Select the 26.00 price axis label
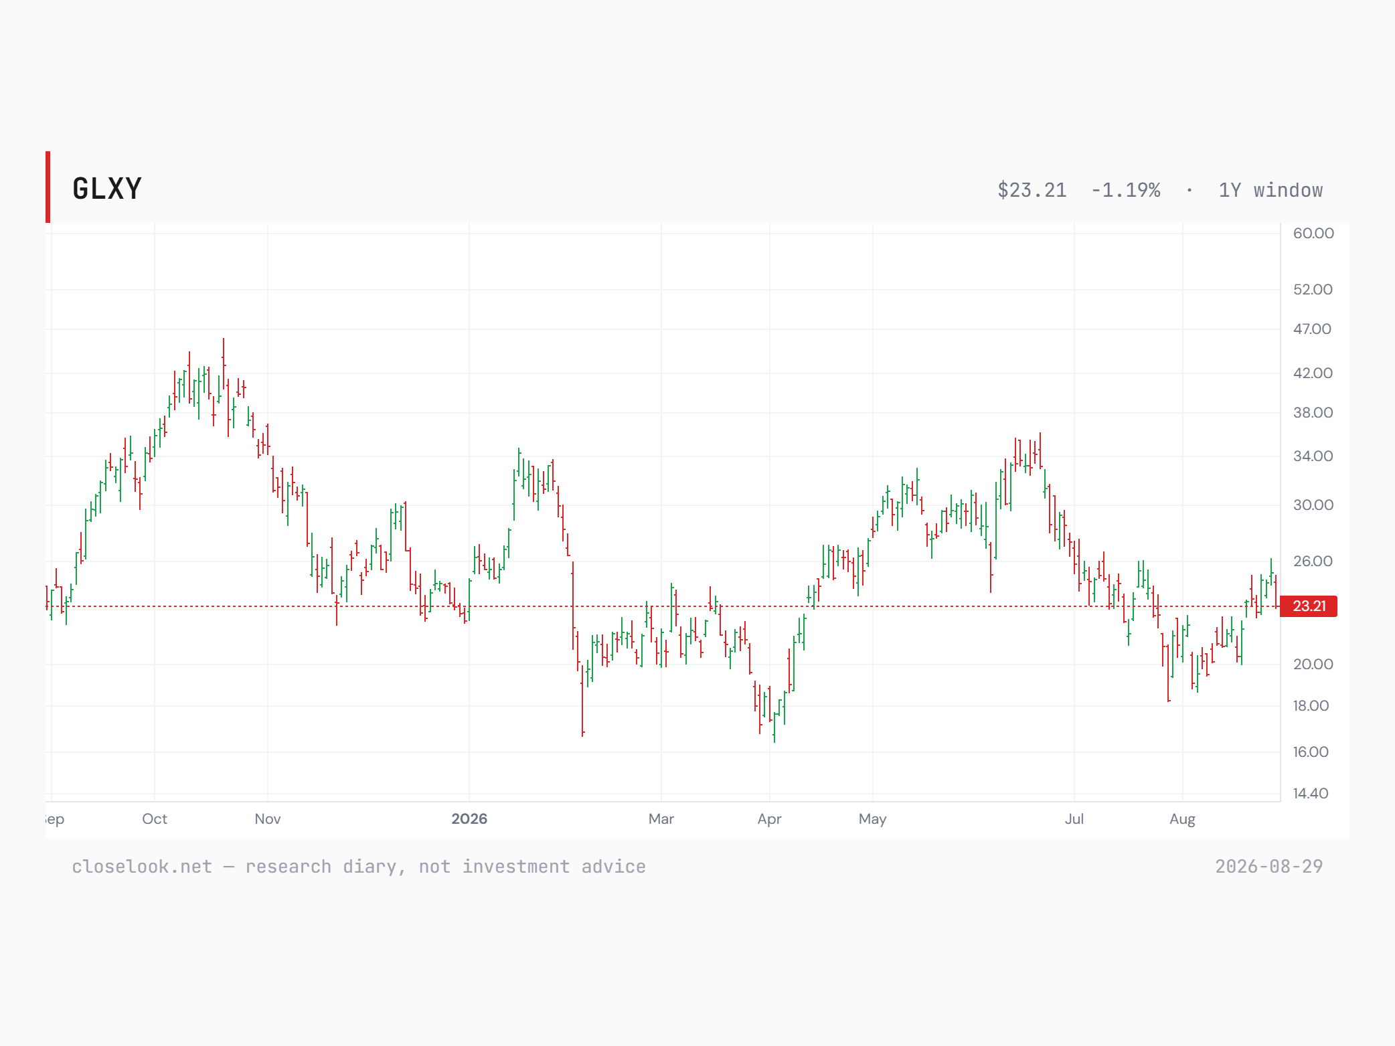 pyautogui.click(x=1313, y=561)
